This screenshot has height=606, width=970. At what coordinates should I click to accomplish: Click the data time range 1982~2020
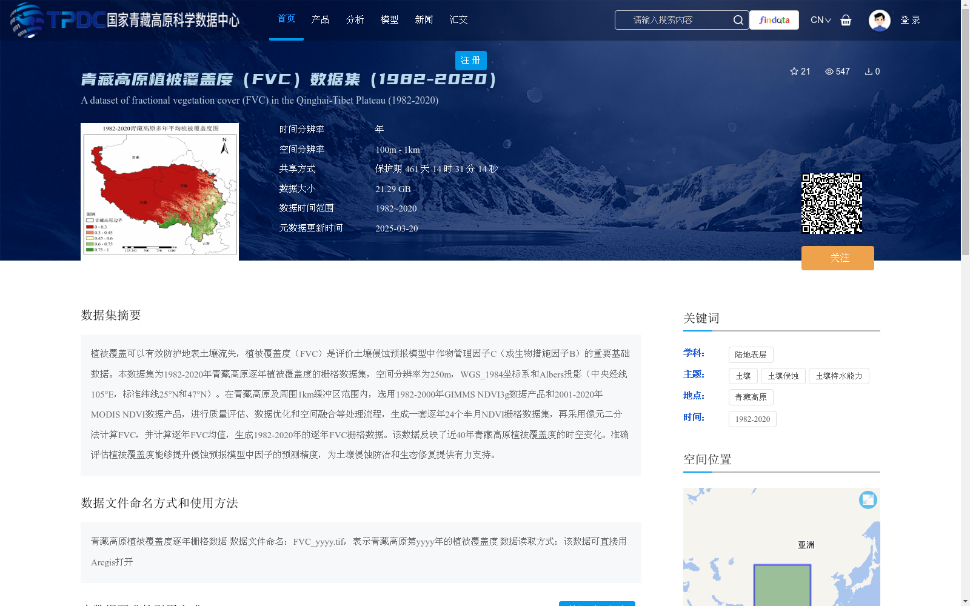tap(396, 208)
